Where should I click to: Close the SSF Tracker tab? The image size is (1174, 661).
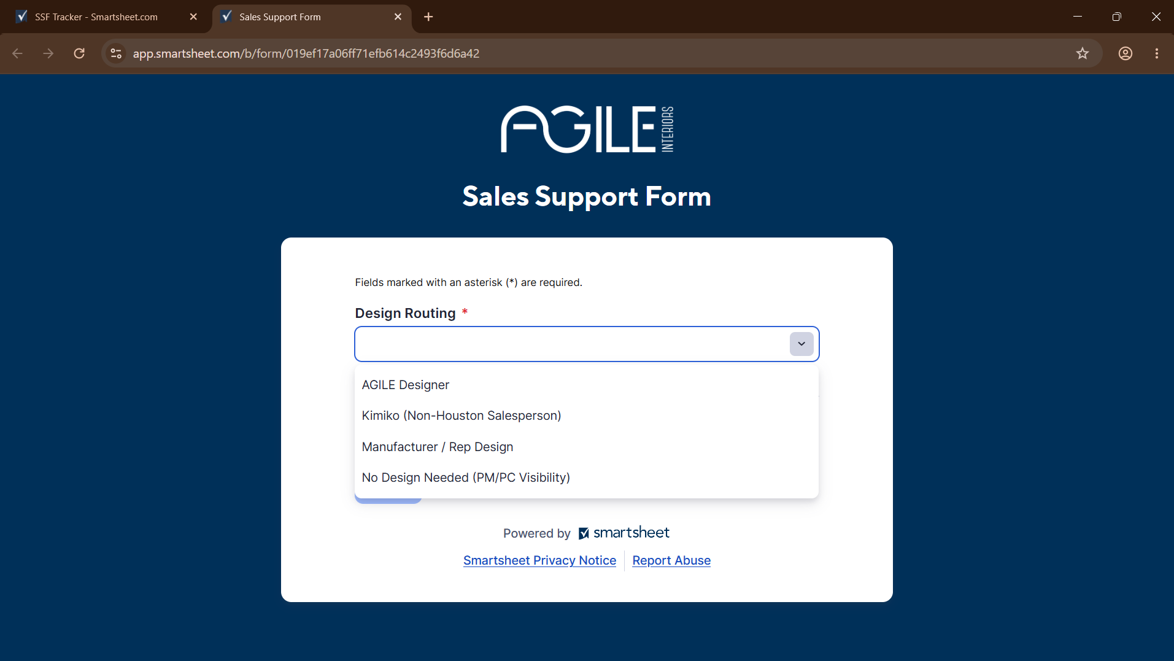click(x=193, y=17)
